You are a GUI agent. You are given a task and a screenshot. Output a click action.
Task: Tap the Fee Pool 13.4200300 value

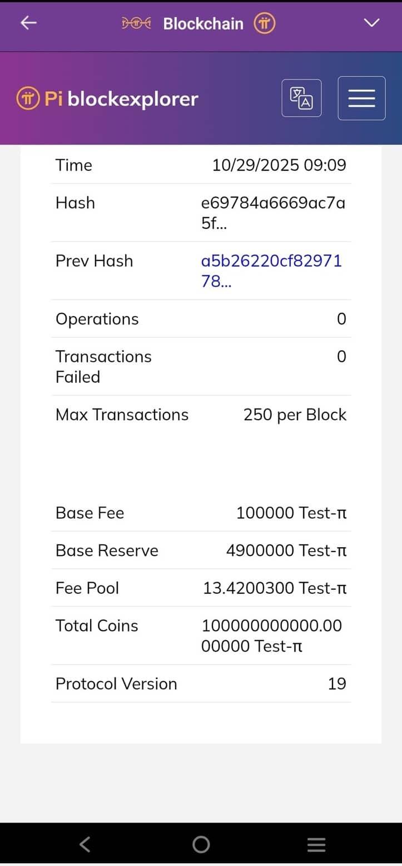point(275,588)
